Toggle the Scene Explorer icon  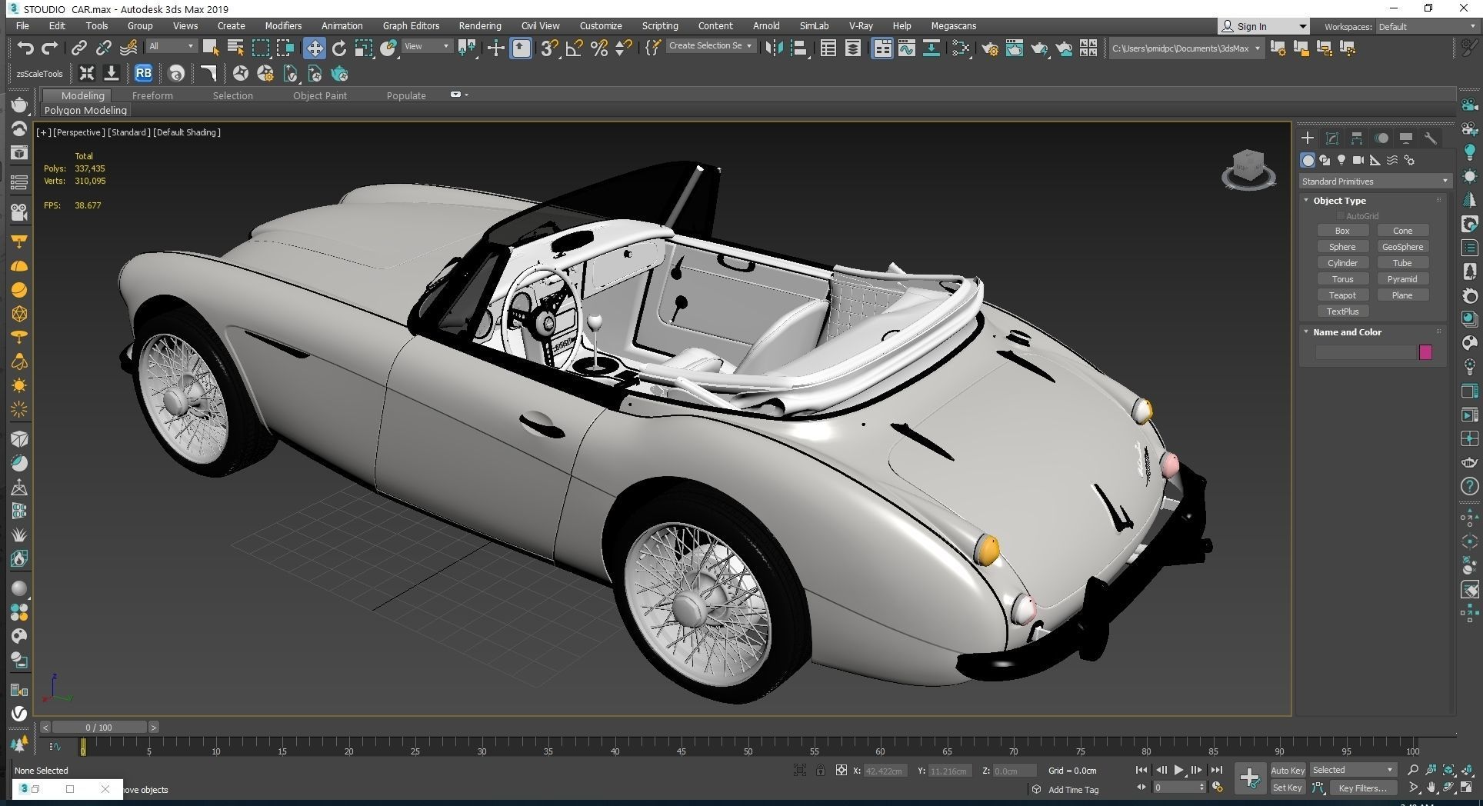828,48
